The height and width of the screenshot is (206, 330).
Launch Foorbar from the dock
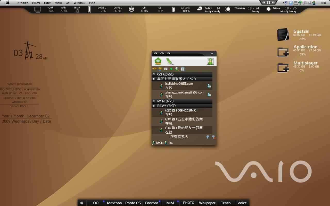click(152, 203)
